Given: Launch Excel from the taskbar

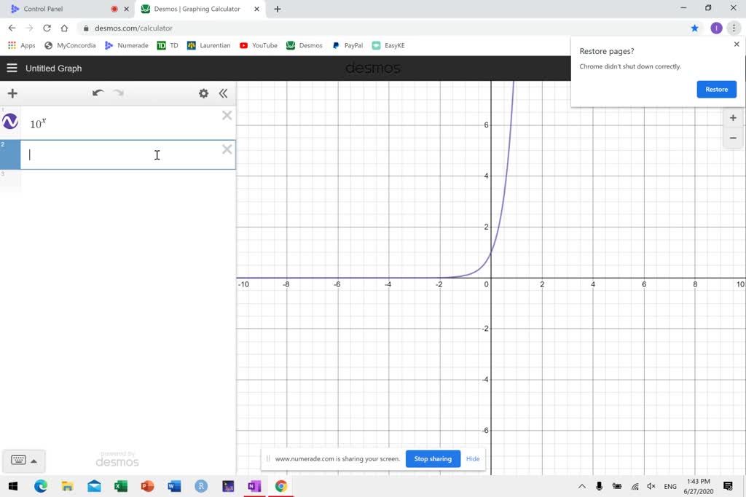Looking at the screenshot, I should tap(121, 486).
